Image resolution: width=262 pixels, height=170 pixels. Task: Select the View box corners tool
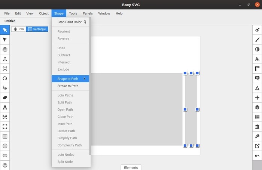[x=5, y=127]
